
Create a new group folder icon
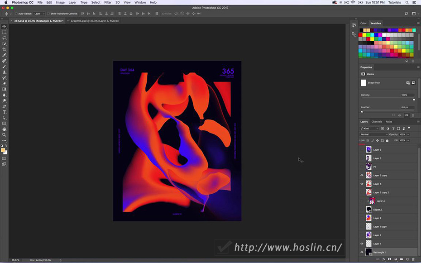tap(402, 259)
